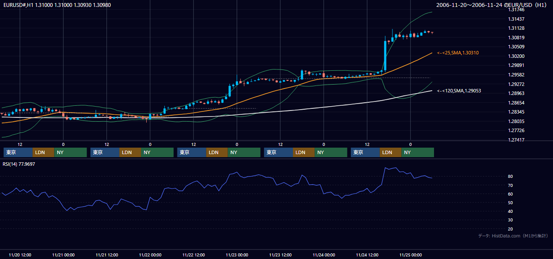Click the EURUSD#,H1 chart title text
The image size is (553, 259).
57,5
